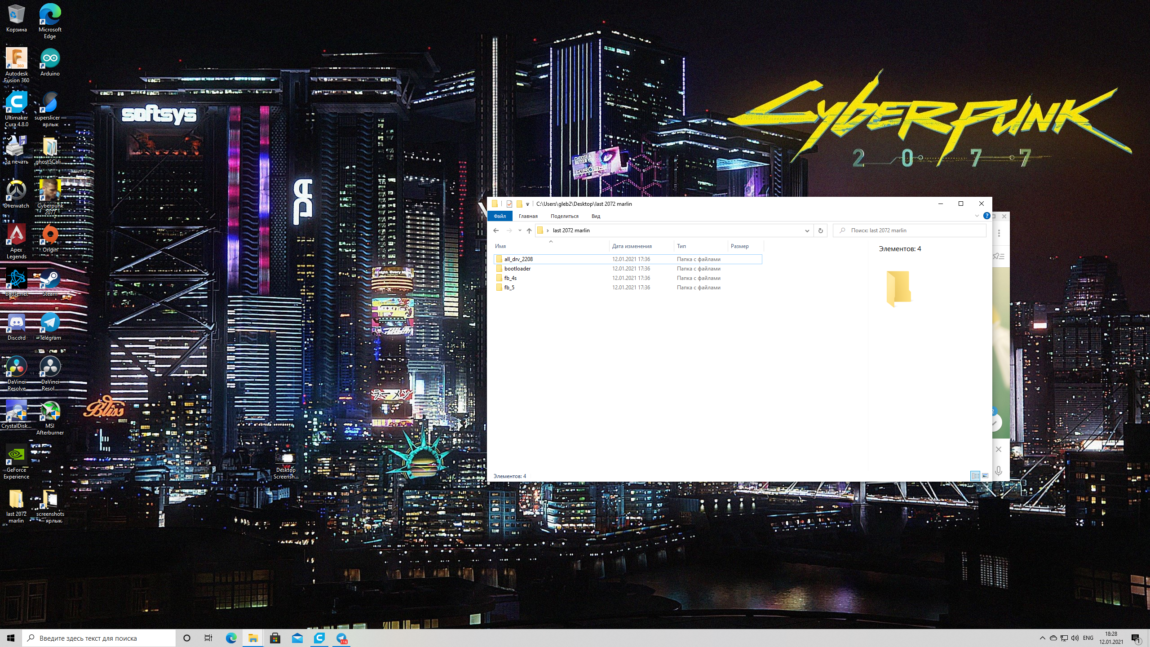Select the ghost5Cali archive on desktop
The height and width of the screenshot is (647, 1150).
(50, 150)
